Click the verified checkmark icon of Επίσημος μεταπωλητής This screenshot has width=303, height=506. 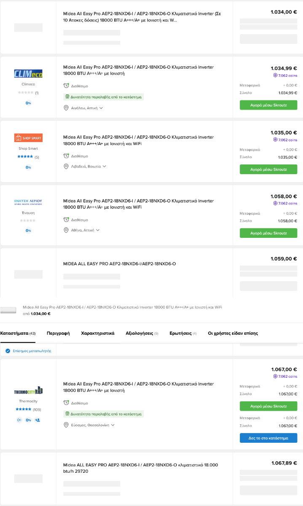(x=8, y=351)
